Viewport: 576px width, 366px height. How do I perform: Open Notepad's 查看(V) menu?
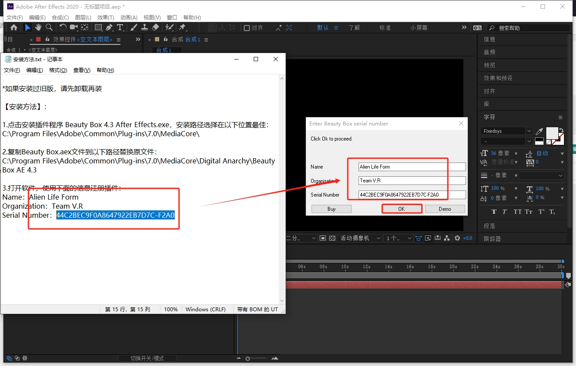(82, 70)
